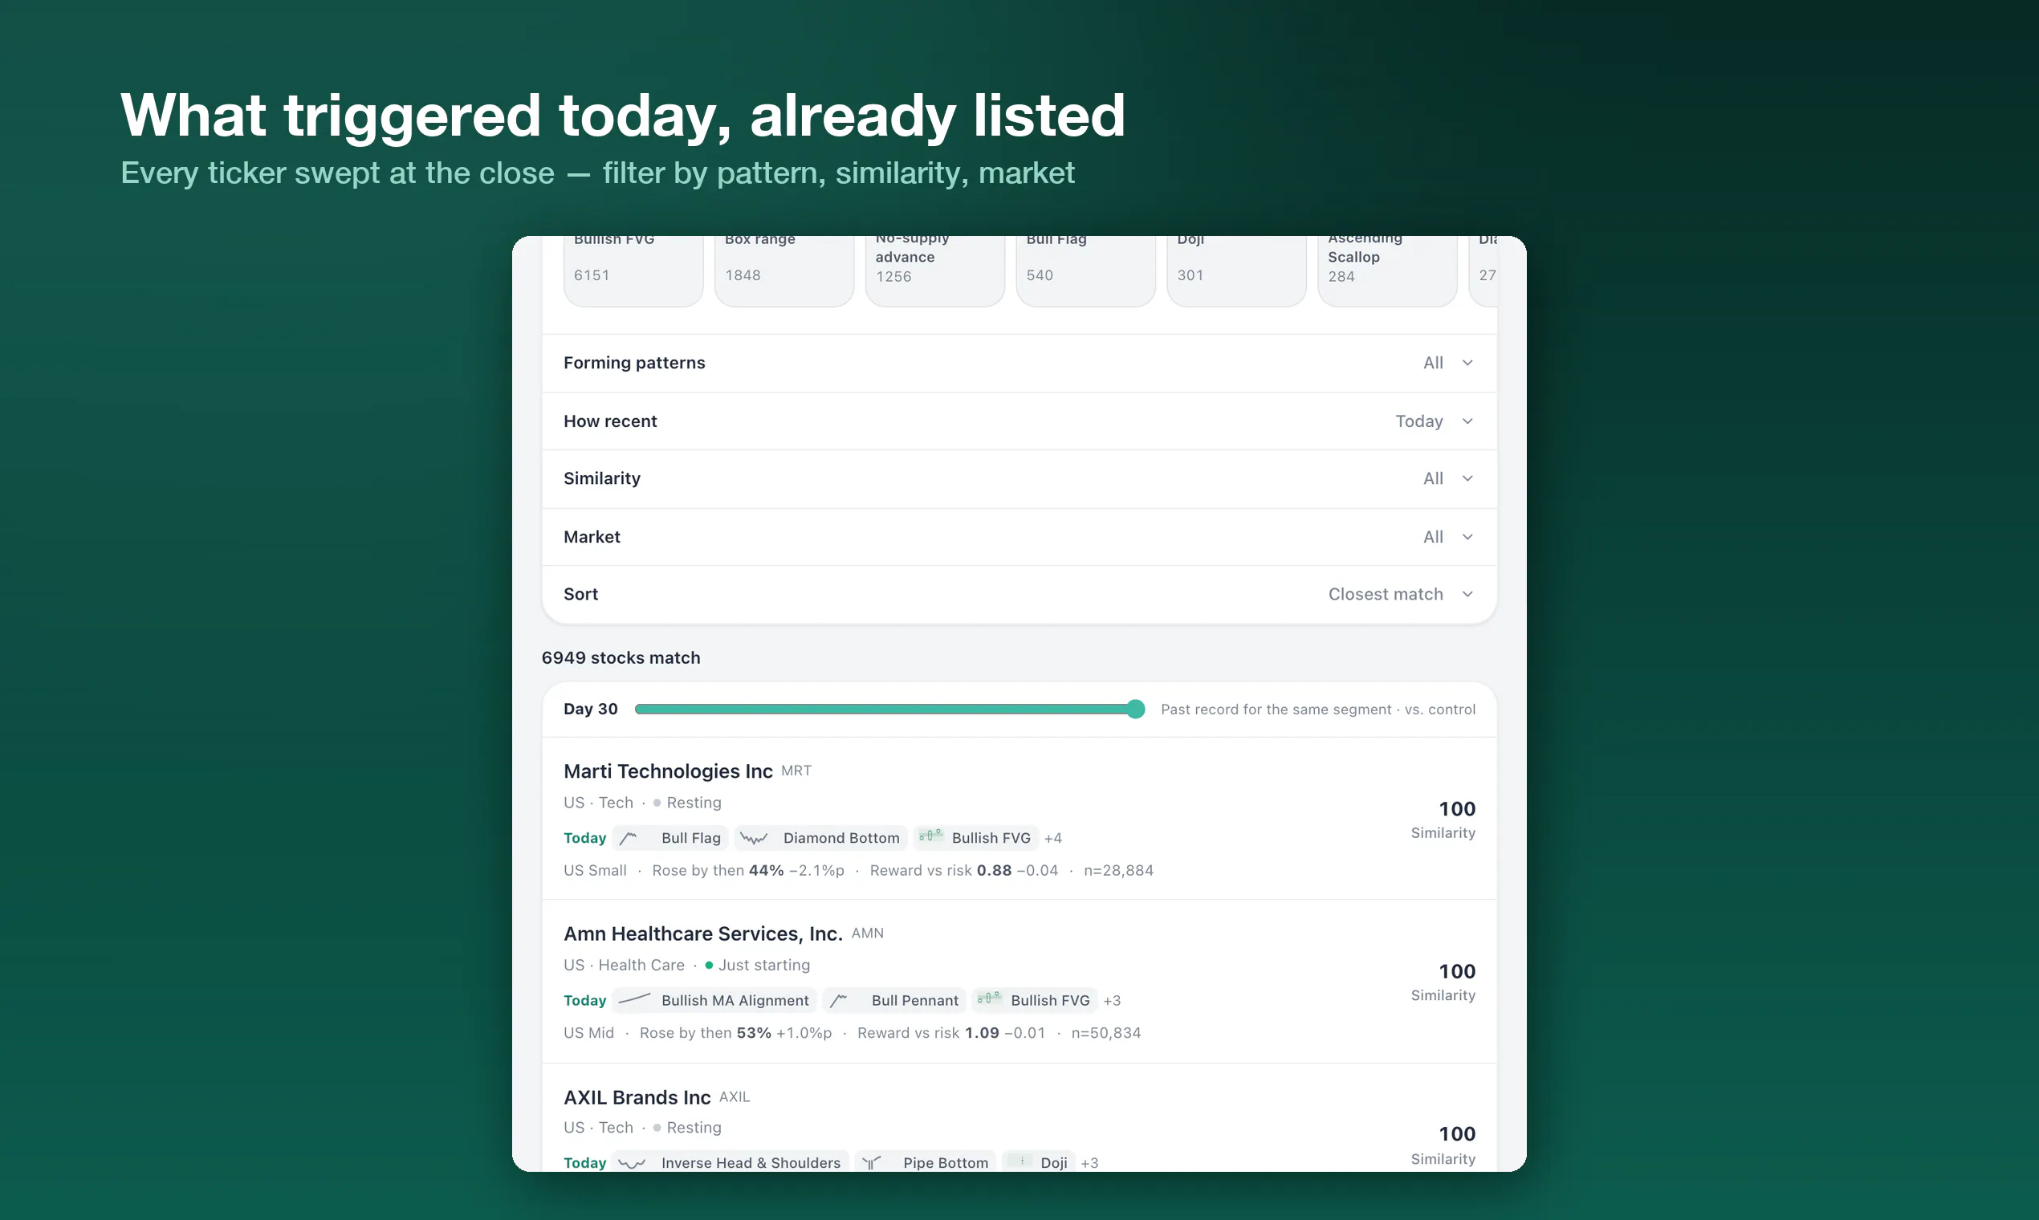The image size is (2039, 1220).
Task: Click AXIL Brands Doji candle icon
Action: (1020, 1161)
